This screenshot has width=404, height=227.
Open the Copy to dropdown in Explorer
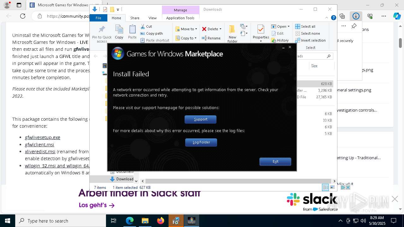(x=186, y=38)
